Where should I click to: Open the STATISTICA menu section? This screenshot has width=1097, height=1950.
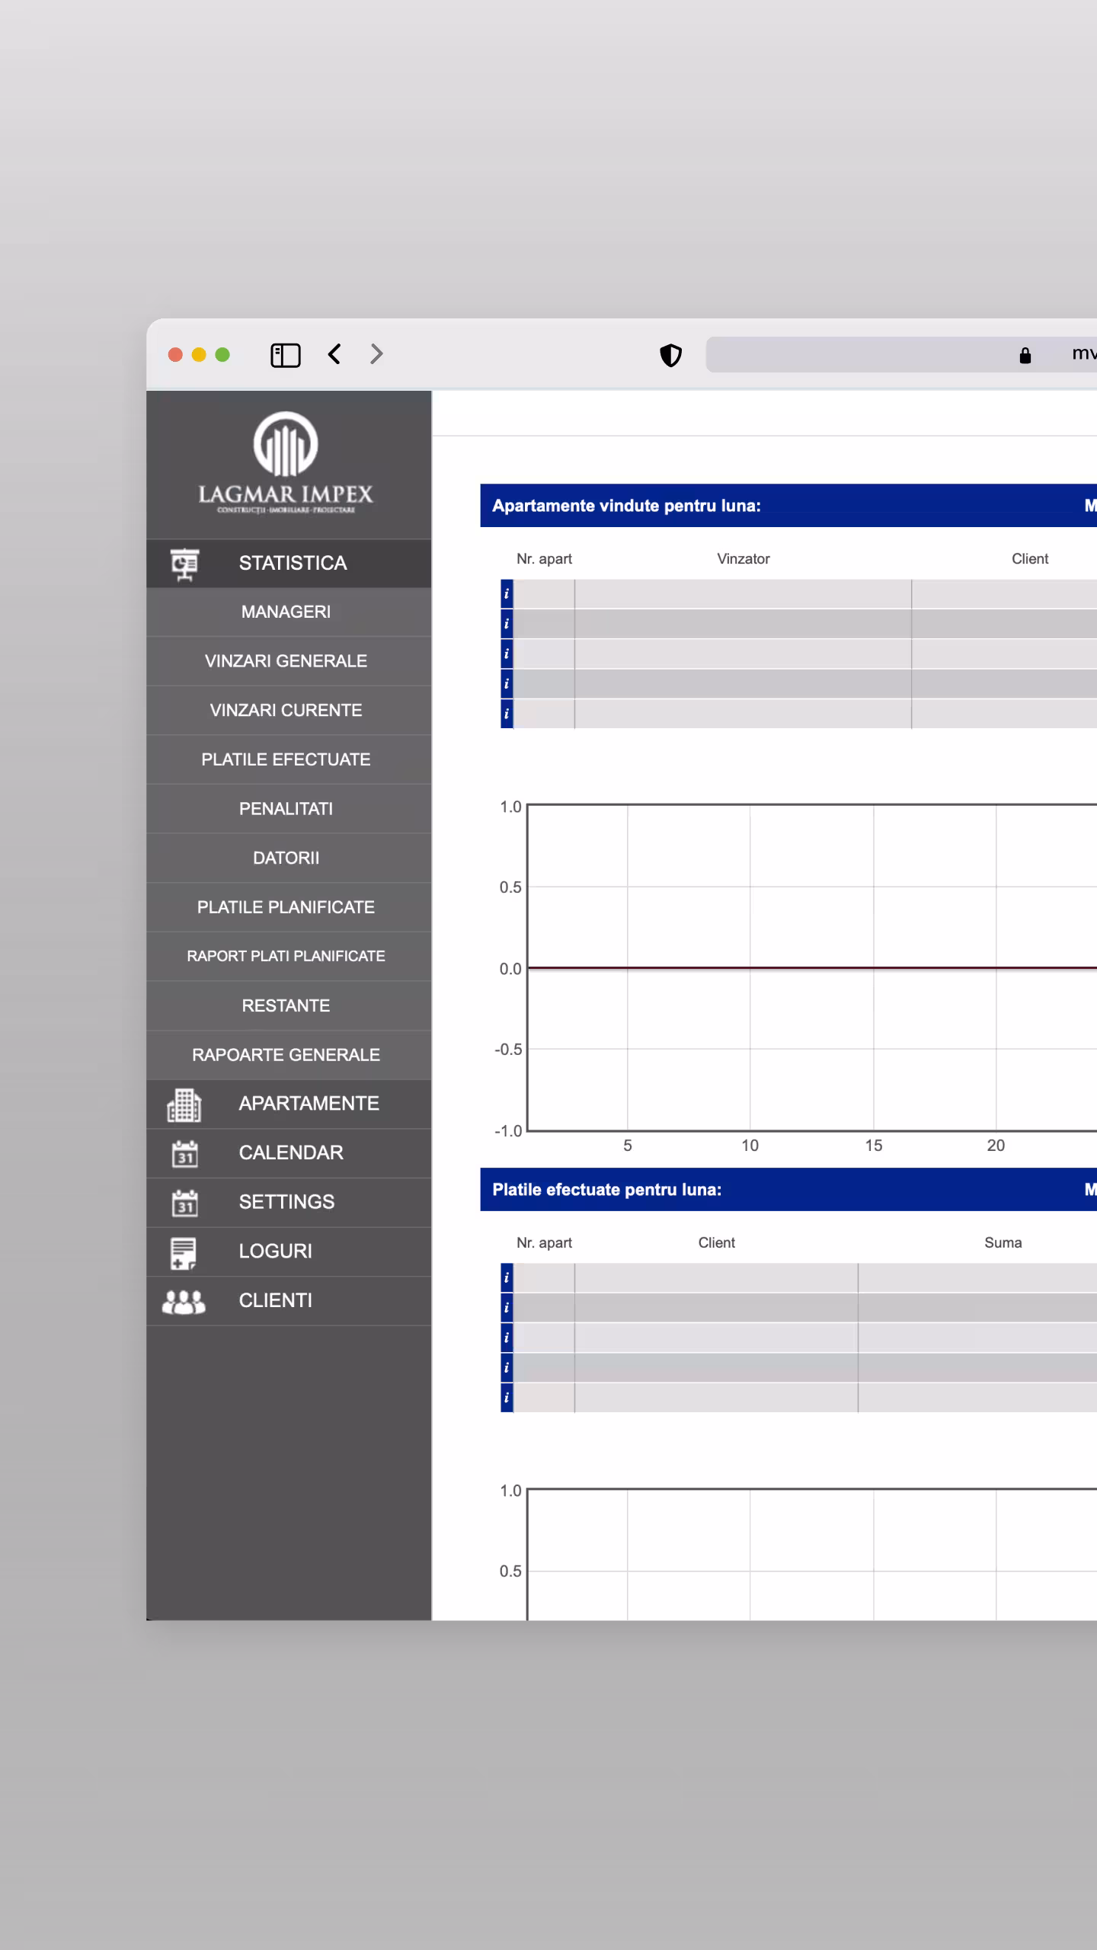pyautogui.click(x=289, y=564)
